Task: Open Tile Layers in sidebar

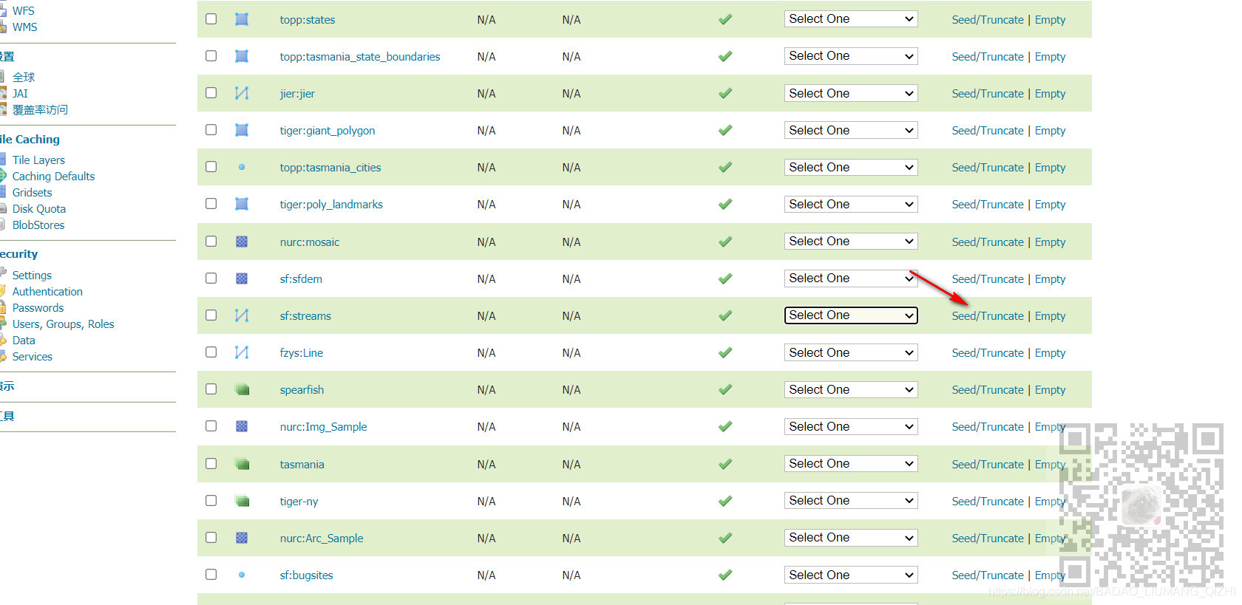Action: coord(38,160)
